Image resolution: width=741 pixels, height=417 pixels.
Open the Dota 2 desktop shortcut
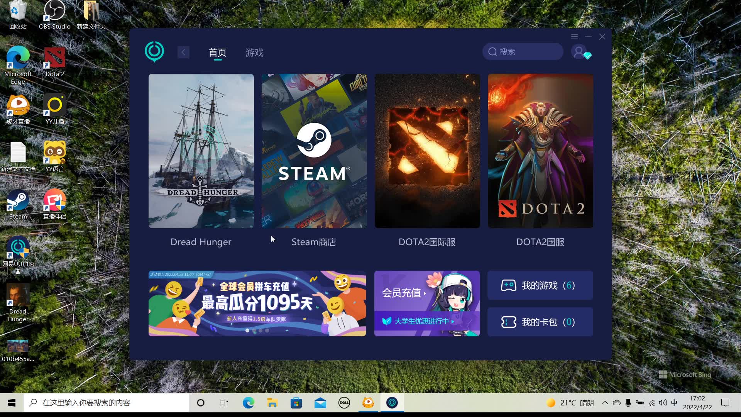coord(54,62)
